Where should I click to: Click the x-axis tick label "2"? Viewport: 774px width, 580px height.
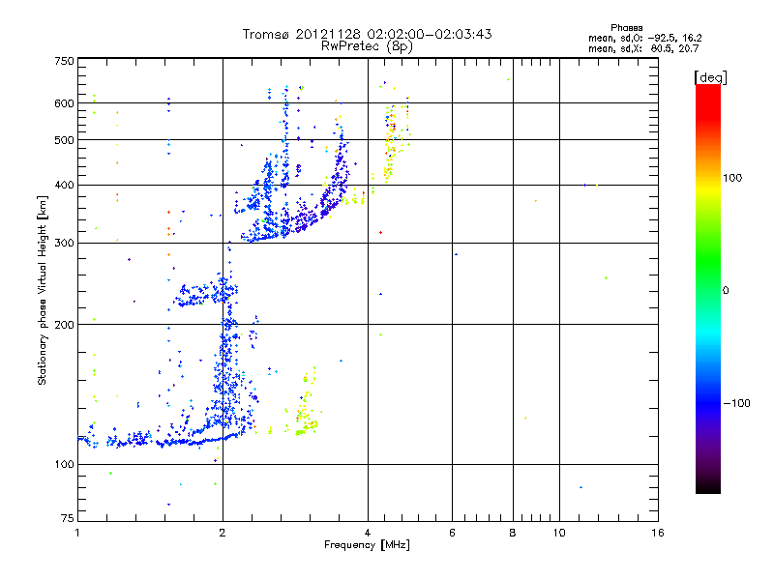(x=223, y=533)
